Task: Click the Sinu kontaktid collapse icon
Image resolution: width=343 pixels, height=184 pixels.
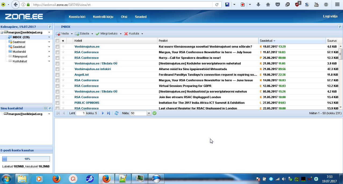Action: point(45,108)
